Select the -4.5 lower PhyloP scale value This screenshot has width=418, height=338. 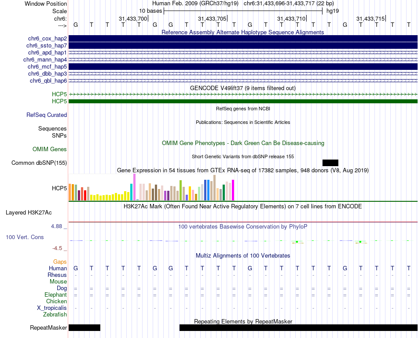[57, 248]
